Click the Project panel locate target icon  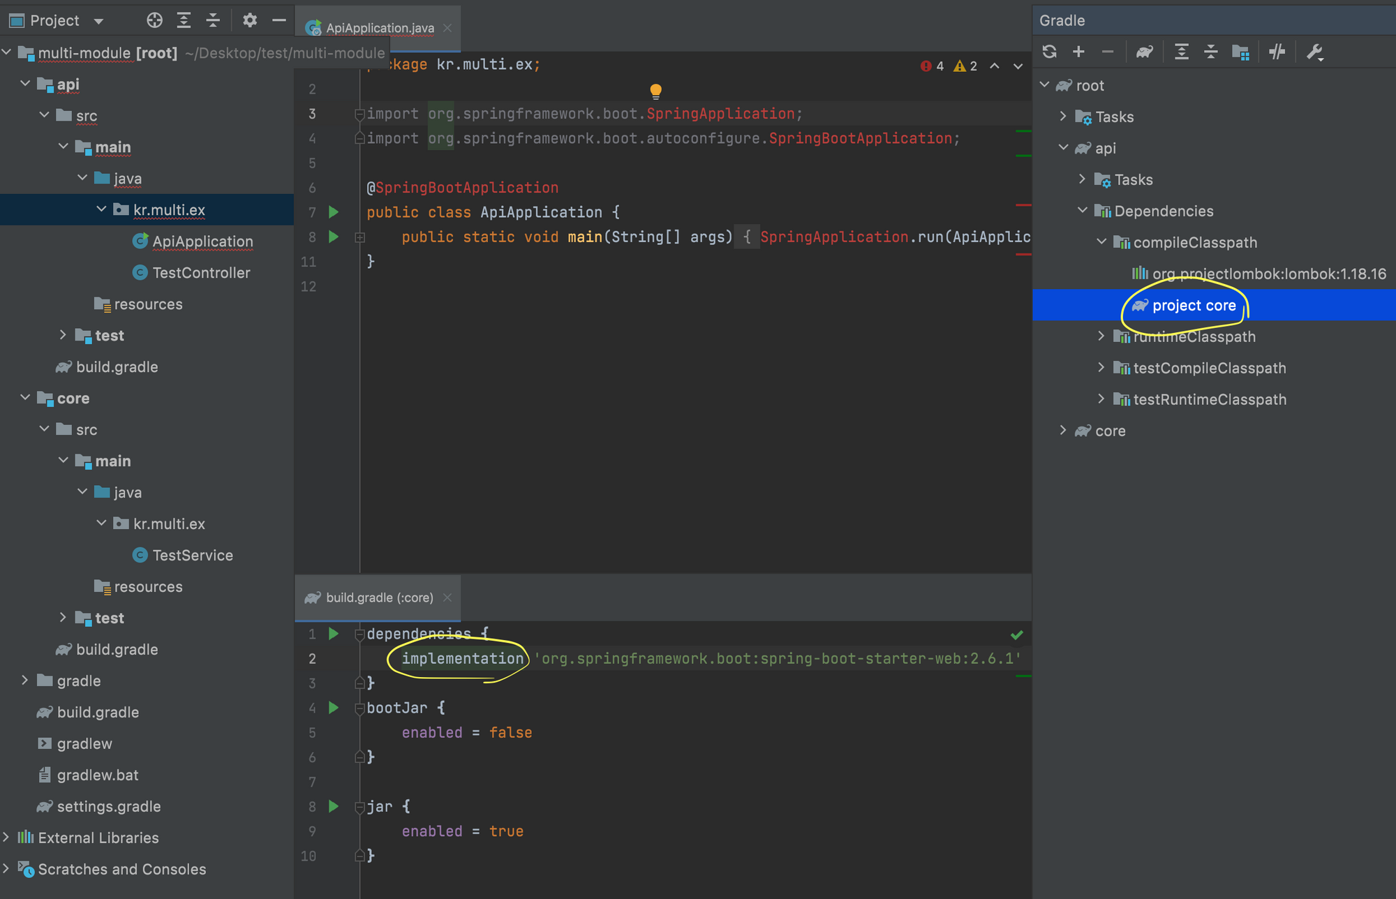[154, 20]
